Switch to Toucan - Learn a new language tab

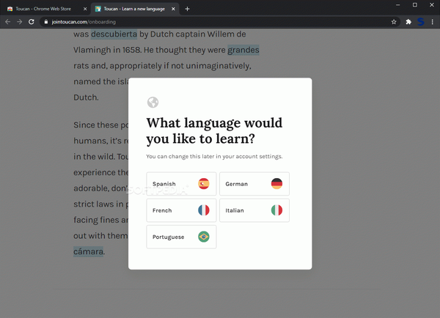point(134,9)
